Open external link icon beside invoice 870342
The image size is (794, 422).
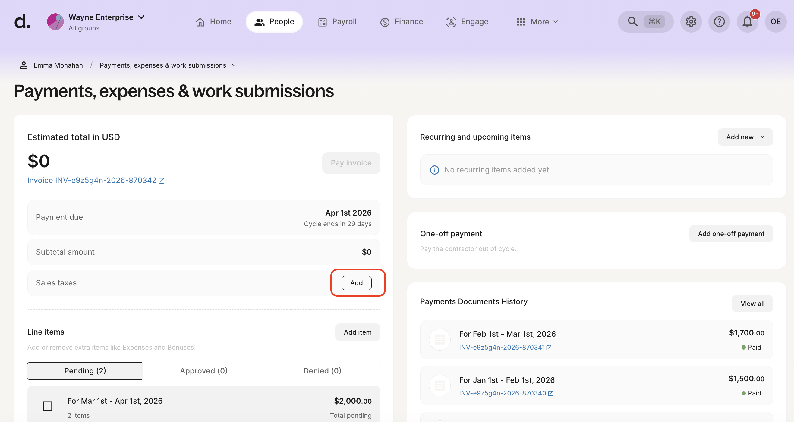pyautogui.click(x=162, y=181)
